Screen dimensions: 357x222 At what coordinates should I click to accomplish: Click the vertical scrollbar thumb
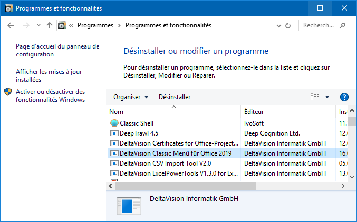tap(352, 121)
